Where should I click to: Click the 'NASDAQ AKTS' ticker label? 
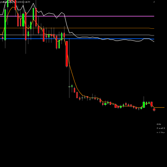point(23,2)
